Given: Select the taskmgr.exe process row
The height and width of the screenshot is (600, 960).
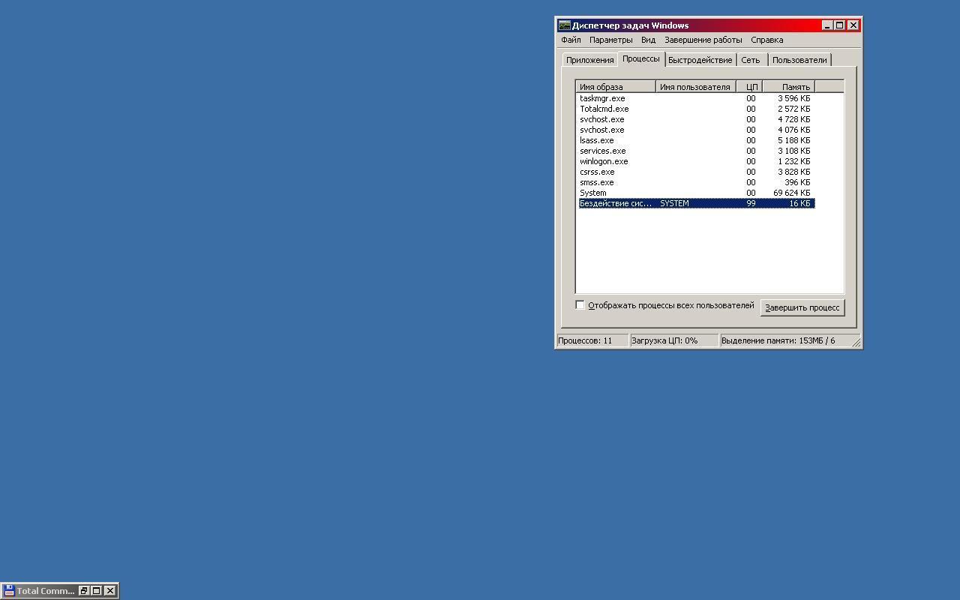Looking at the screenshot, I should pos(696,98).
